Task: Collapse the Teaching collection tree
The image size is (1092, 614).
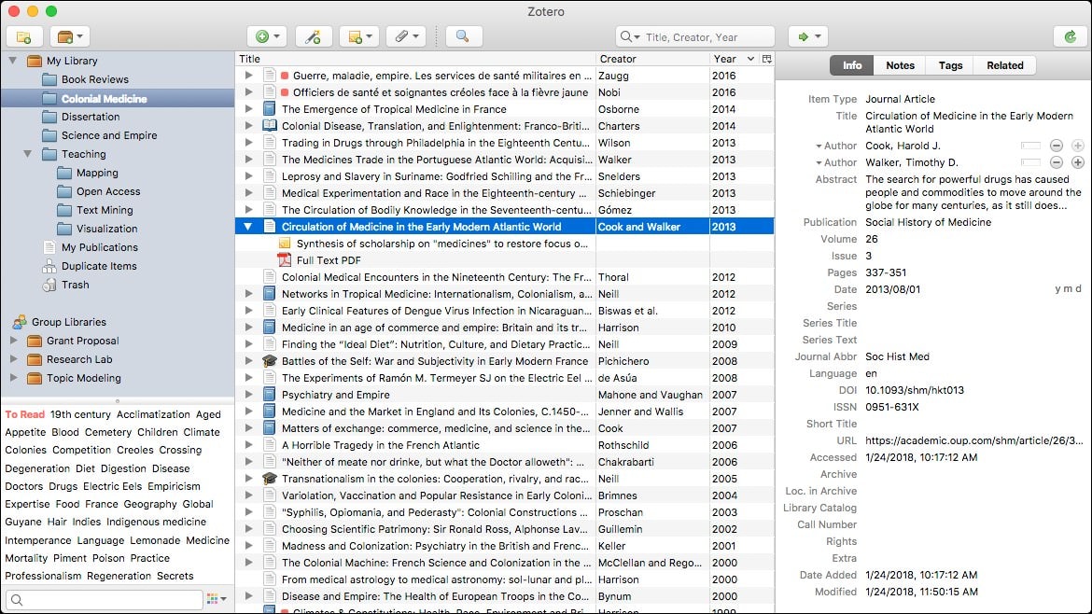Action: (27, 154)
